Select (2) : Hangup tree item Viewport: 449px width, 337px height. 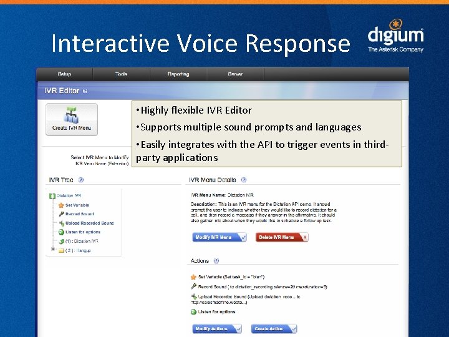click(x=78, y=250)
